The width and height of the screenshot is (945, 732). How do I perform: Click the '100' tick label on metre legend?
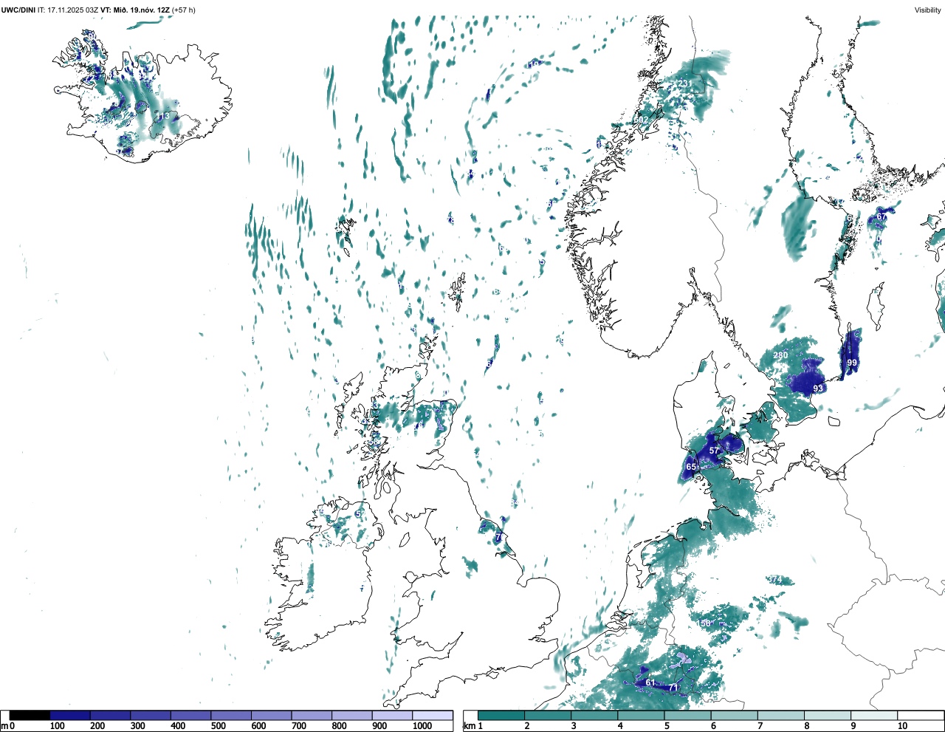(x=58, y=726)
